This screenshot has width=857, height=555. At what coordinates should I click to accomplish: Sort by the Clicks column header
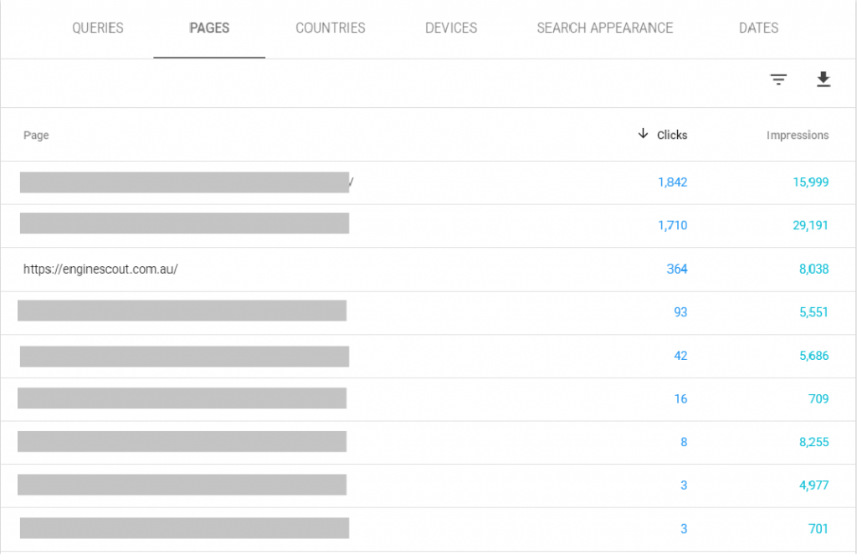pyautogui.click(x=672, y=135)
